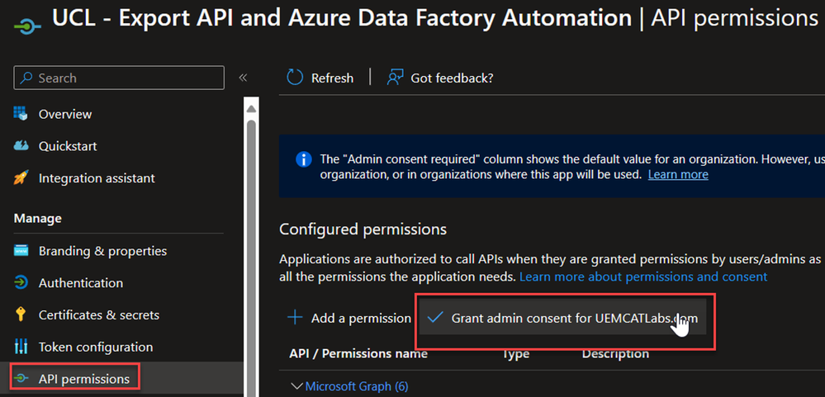This screenshot has width=825, height=397.
Task: Click the Refresh circular arrow icon
Action: (x=295, y=78)
